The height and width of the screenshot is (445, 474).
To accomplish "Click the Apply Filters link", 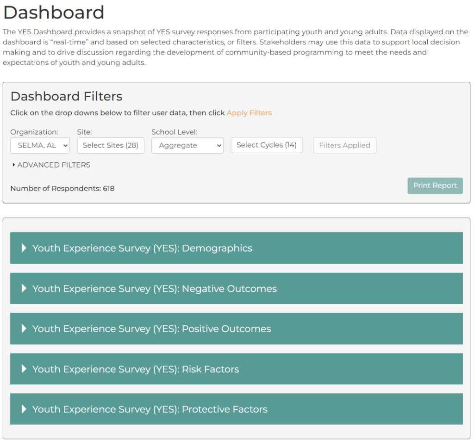I will pyautogui.click(x=249, y=112).
